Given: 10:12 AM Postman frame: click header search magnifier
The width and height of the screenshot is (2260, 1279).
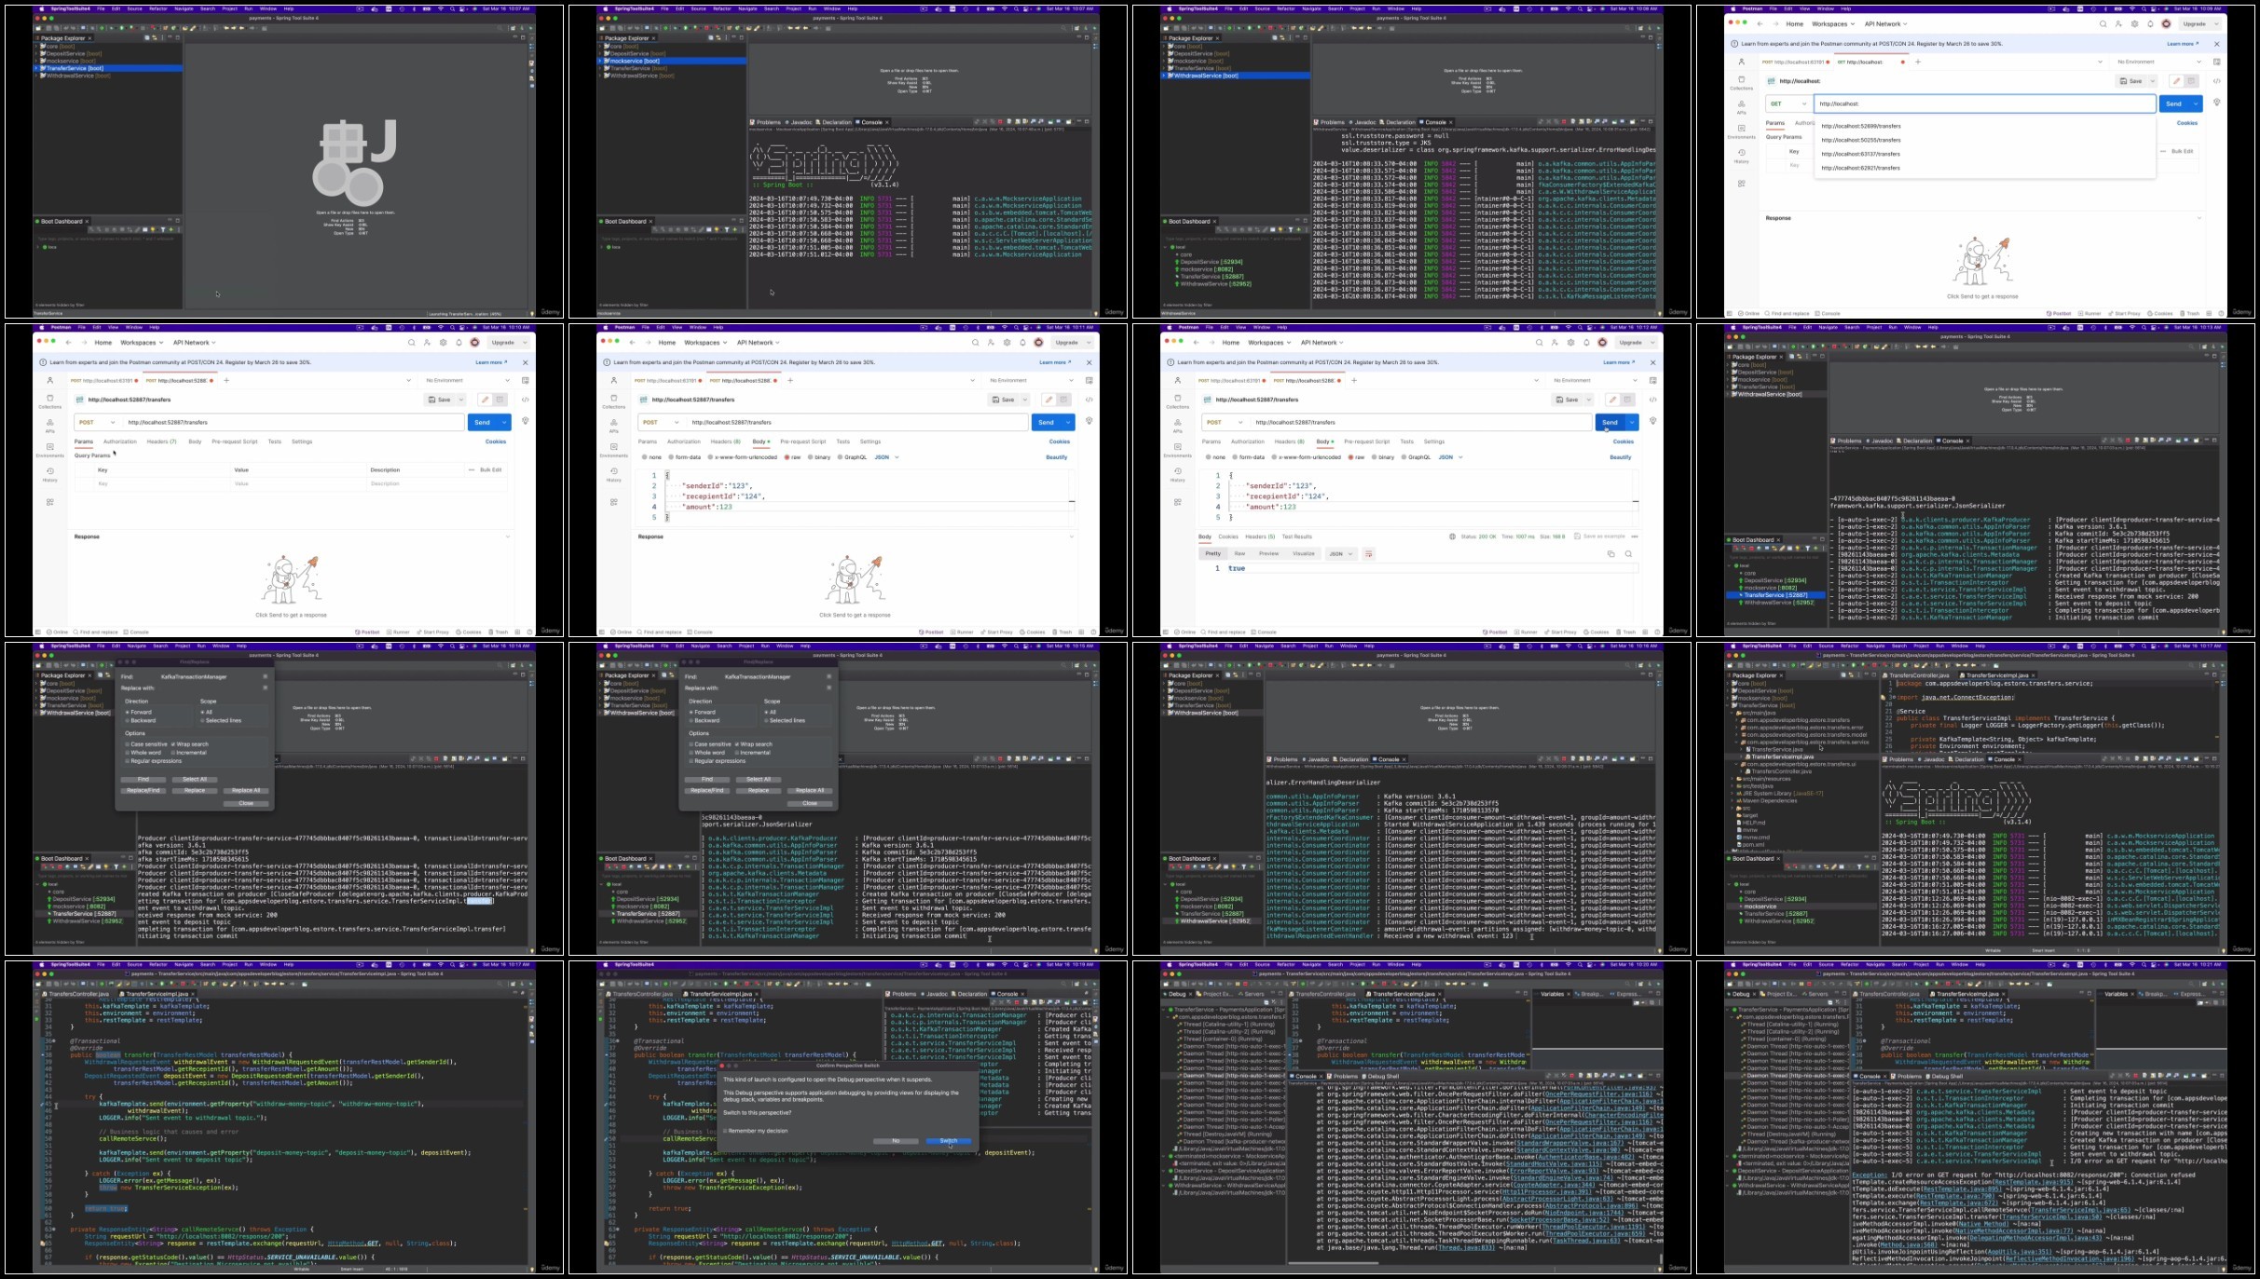Looking at the screenshot, I should click(1540, 343).
